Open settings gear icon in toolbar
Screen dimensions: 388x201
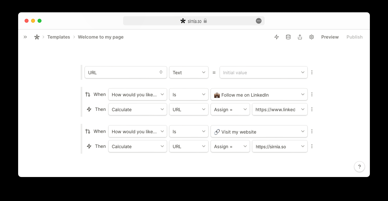312,37
